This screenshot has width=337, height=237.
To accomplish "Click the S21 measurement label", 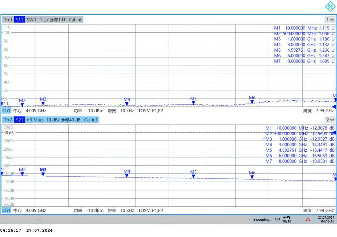I will [x=20, y=120].
